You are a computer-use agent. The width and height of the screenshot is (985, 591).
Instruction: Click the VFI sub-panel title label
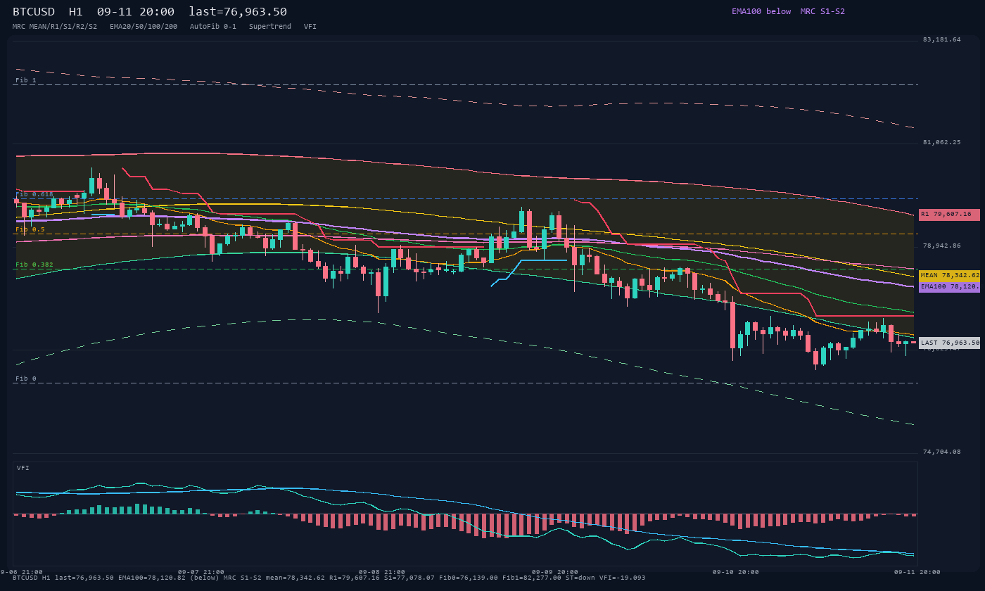tap(23, 468)
